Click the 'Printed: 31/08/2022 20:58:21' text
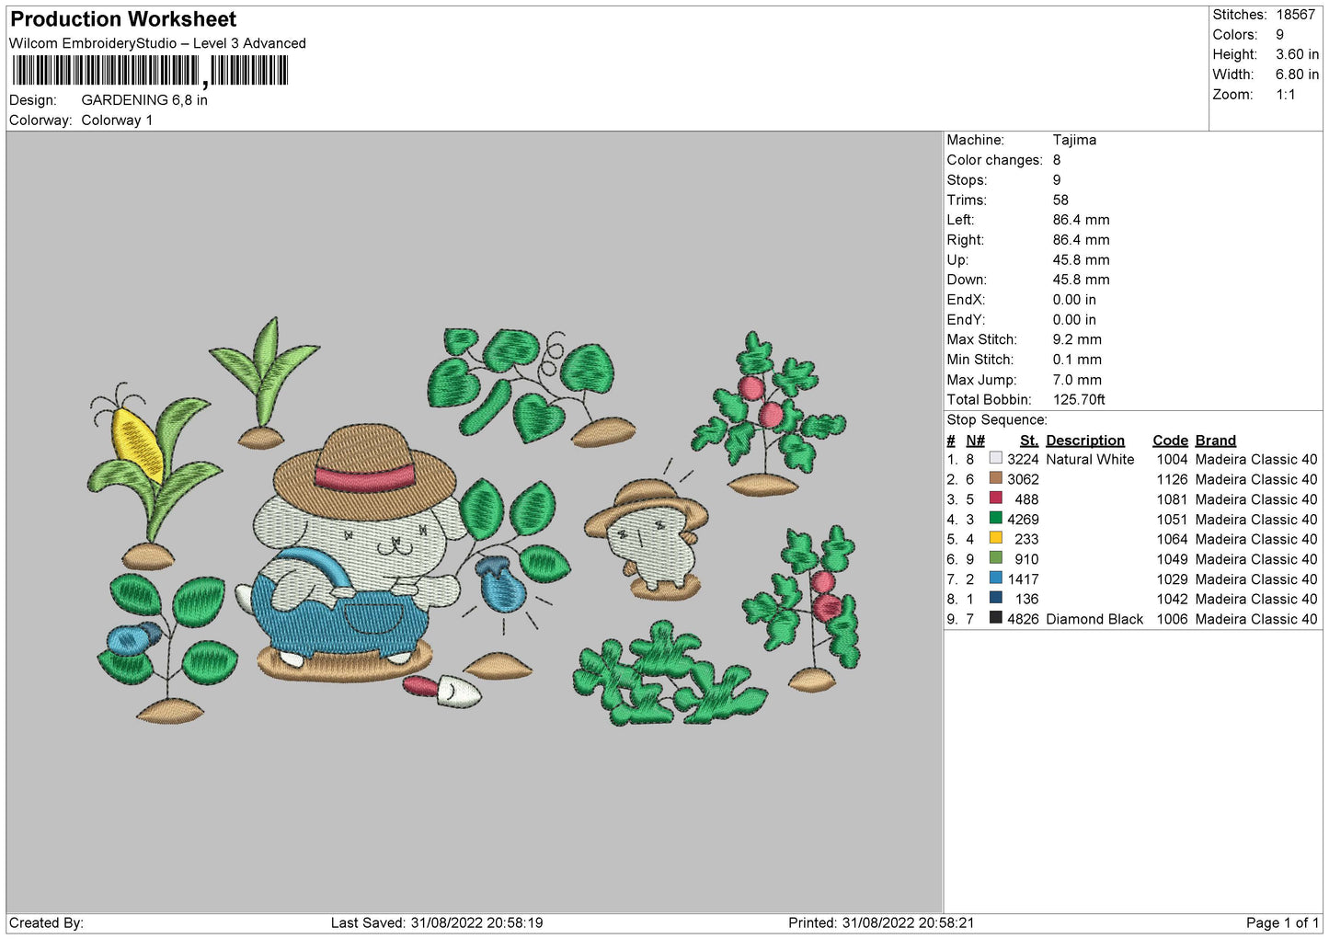Image resolution: width=1329 pixels, height=939 pixels. [881, 922]
